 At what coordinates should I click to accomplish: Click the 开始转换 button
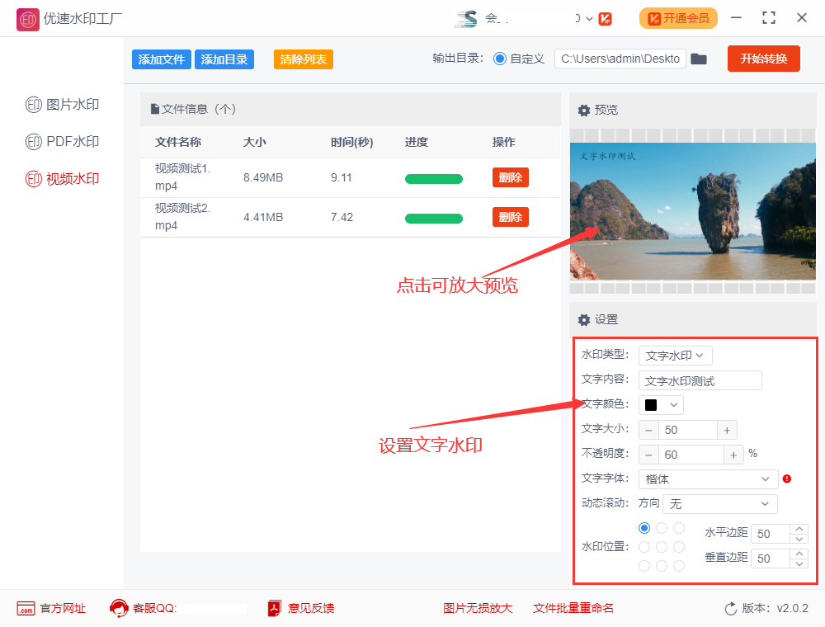(x=763, y=59)
